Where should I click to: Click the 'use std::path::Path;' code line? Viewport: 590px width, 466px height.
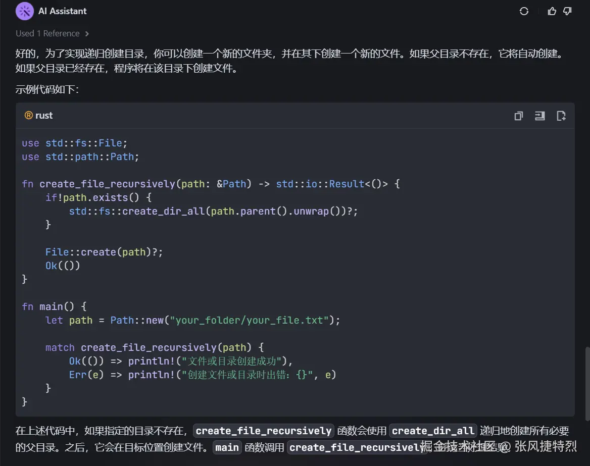[x=80, y=157]
